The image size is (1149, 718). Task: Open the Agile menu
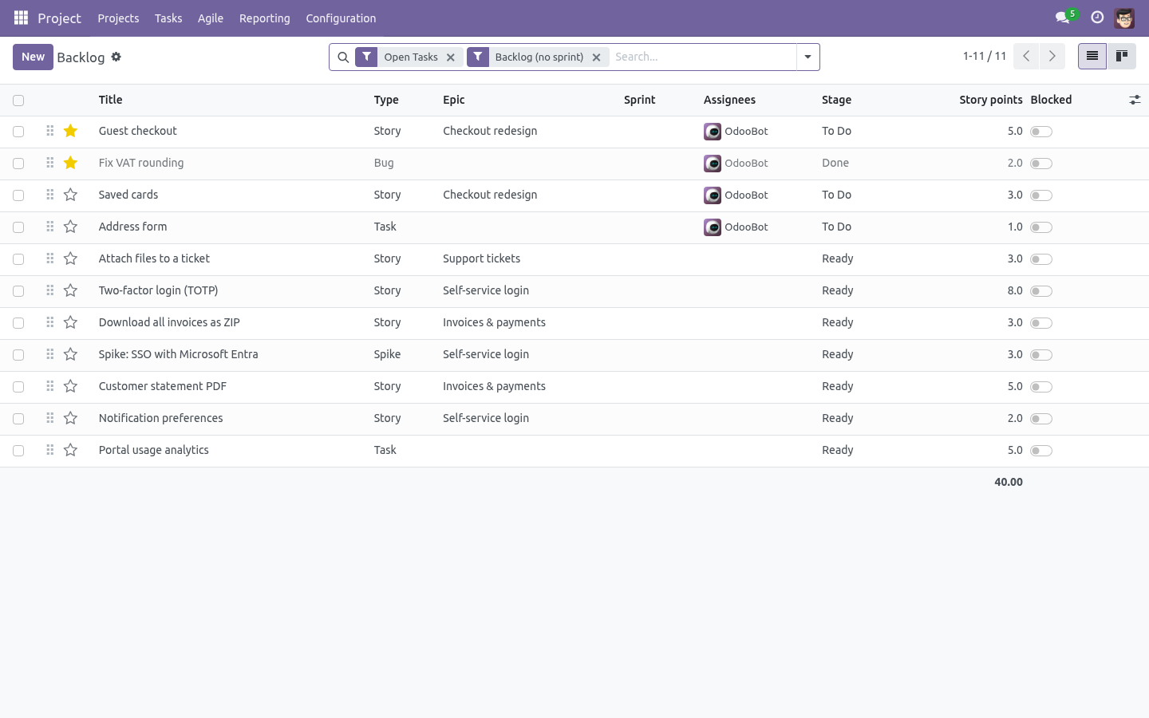[x=211, y=18]
